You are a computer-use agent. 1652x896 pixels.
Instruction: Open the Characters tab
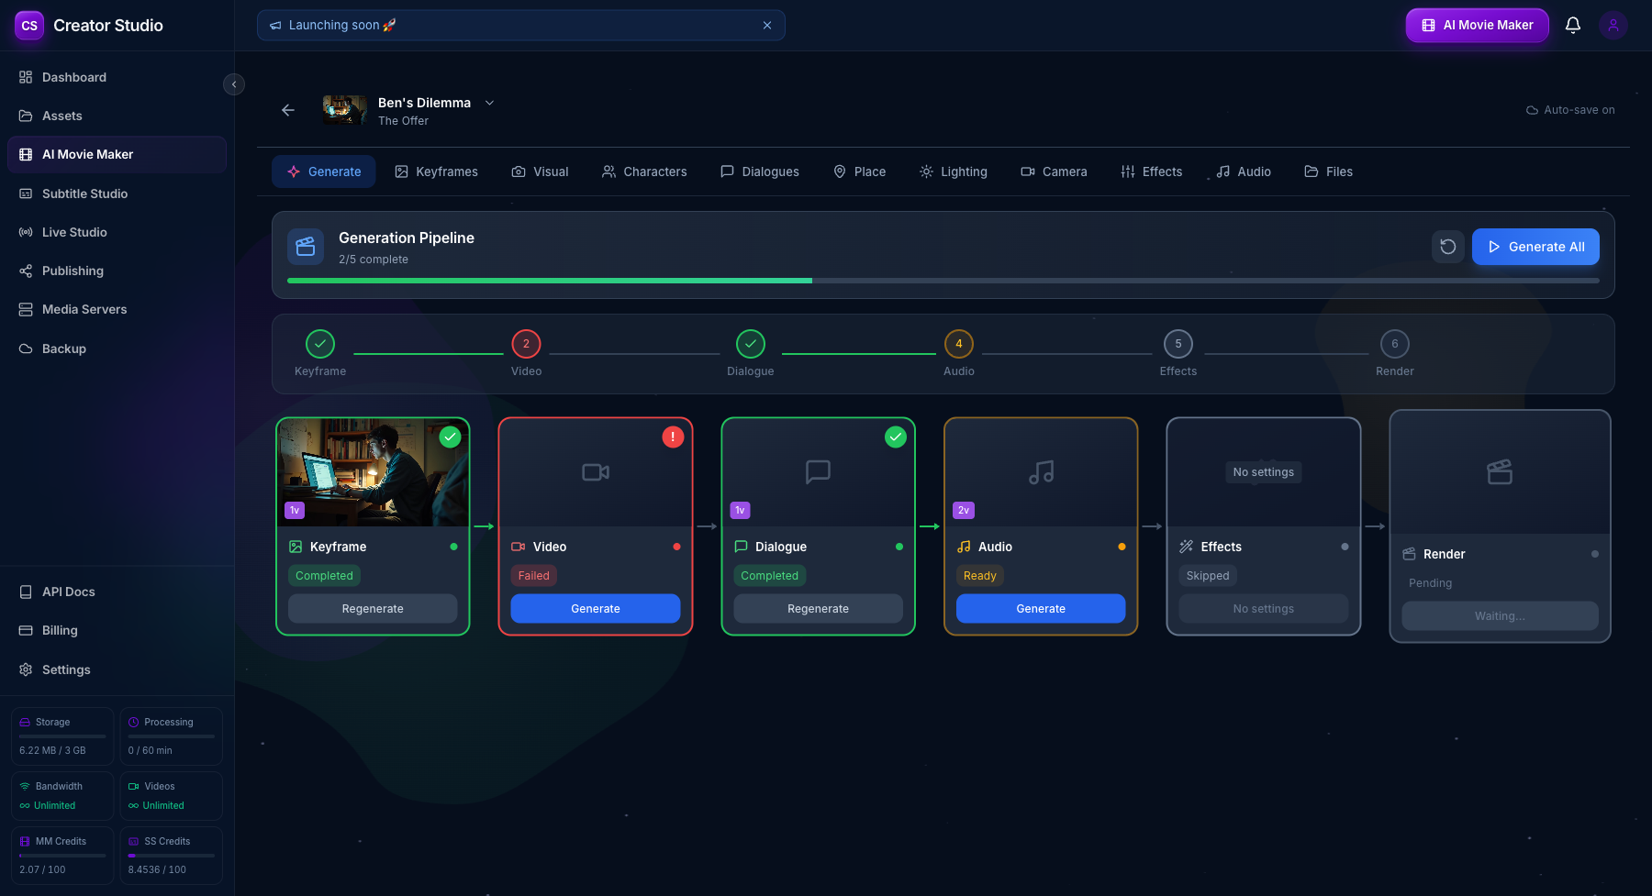click(644, 171)
